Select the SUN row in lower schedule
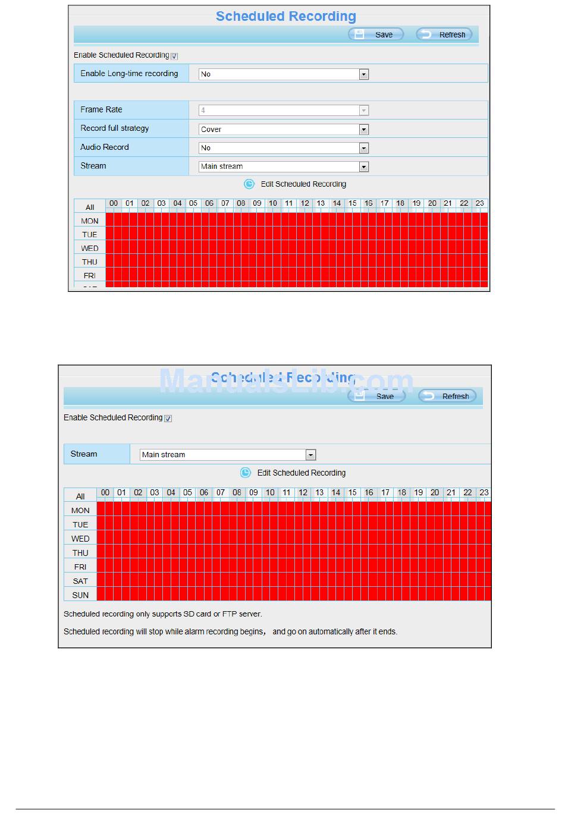Viewport: 565px width, 827px height. pos(80,595)
